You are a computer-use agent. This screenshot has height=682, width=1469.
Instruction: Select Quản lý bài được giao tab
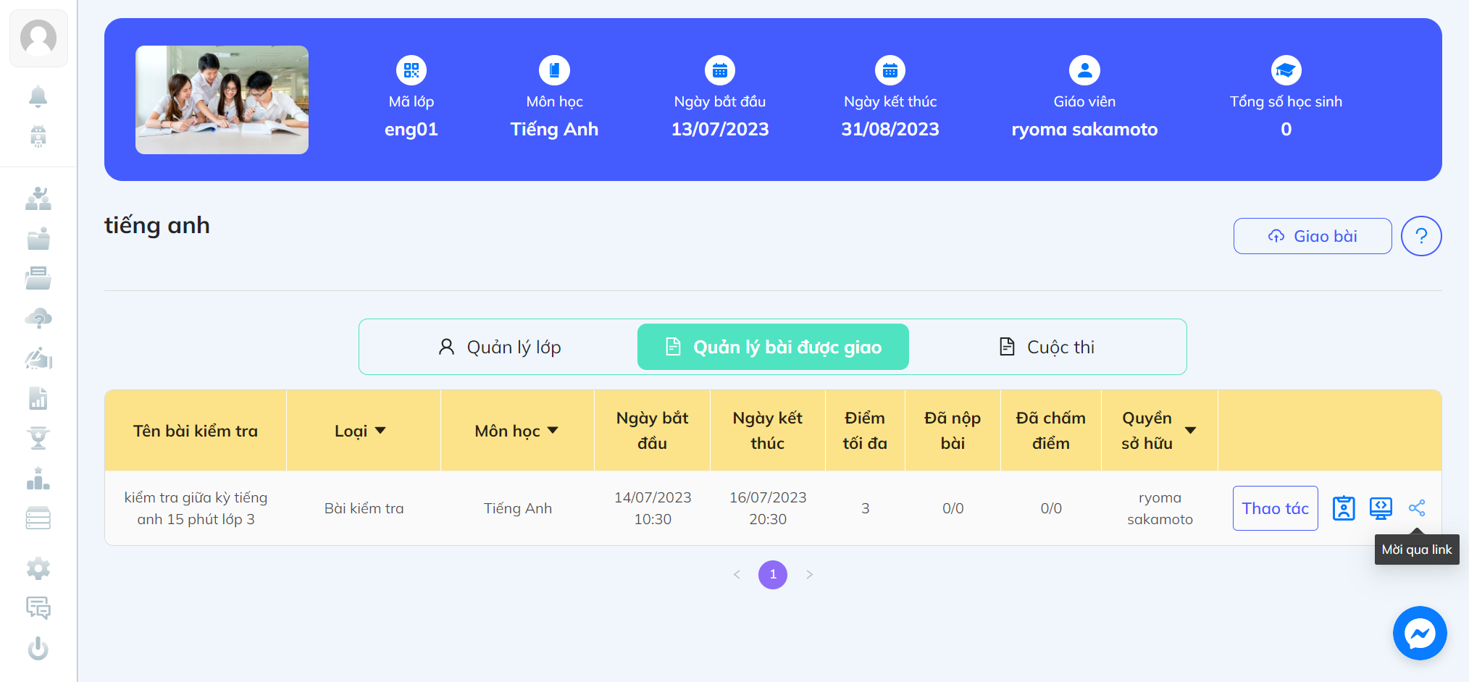(x=773, y=348)
